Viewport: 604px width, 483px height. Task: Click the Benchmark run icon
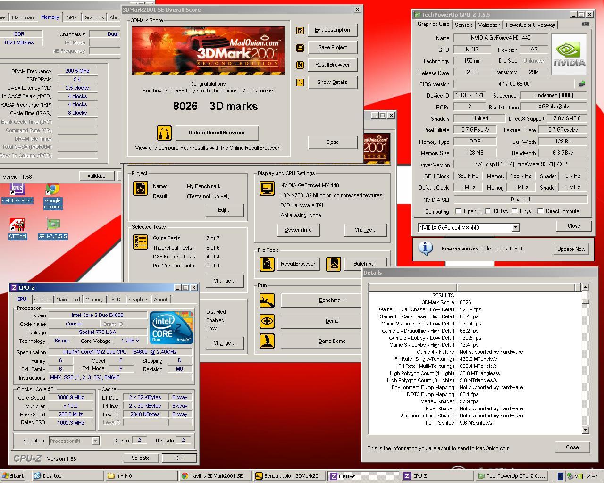(x=267, y=300)
